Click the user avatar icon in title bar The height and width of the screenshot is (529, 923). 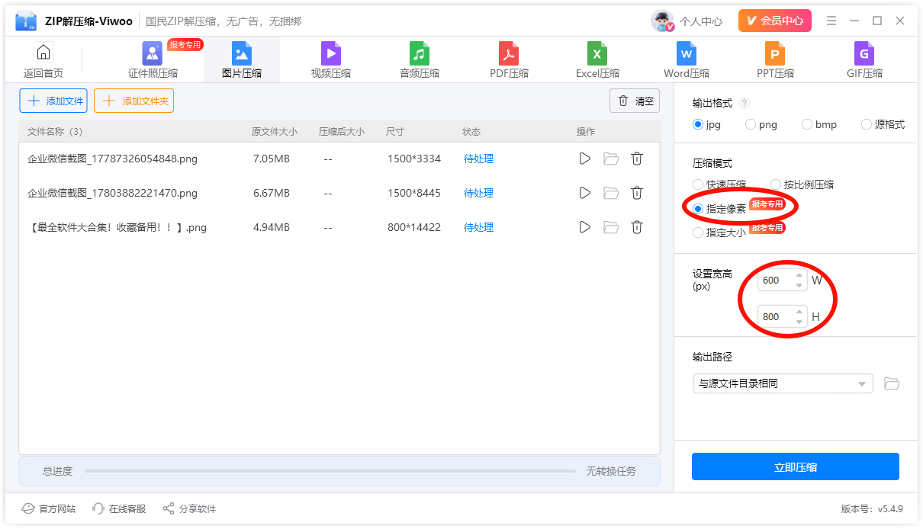click(x=662, y=21)
